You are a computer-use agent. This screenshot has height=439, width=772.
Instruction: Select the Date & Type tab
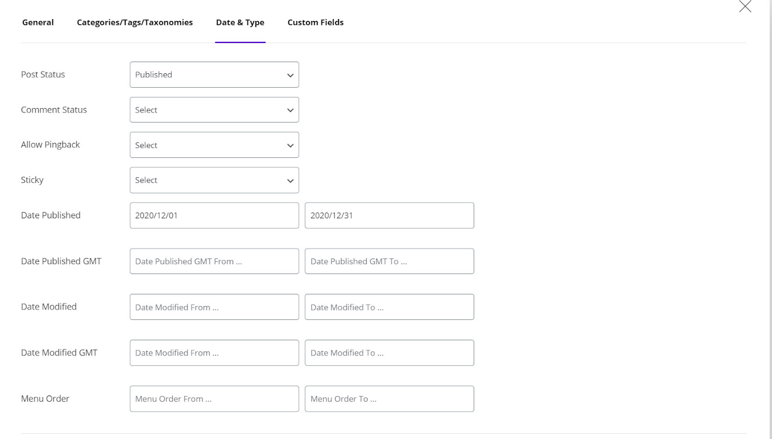pyautogui.click(x=240, y=22)
